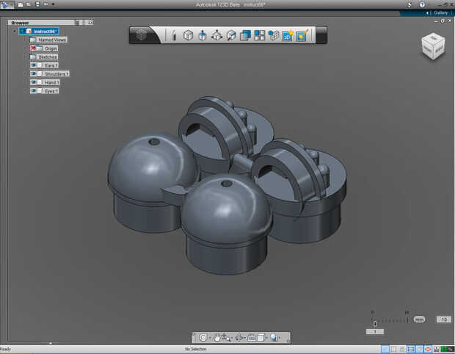455x354 pixels.
Task: Select Named Views in browser tree
Action: pyautogui.click(x=51, y=40)
